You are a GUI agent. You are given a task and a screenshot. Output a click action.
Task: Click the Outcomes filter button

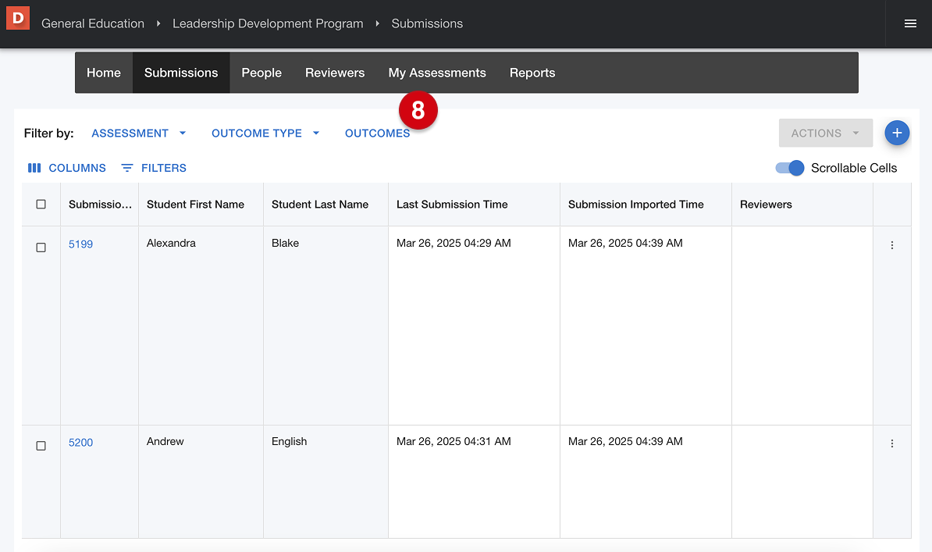point(377,134)
